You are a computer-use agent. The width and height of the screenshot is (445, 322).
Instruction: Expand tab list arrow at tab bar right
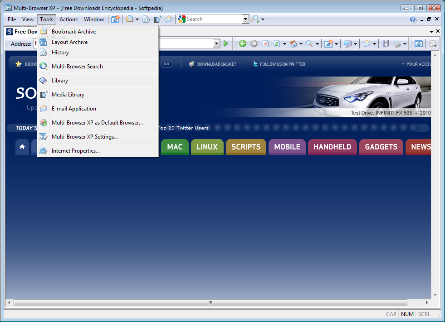[x=431, y=31]
